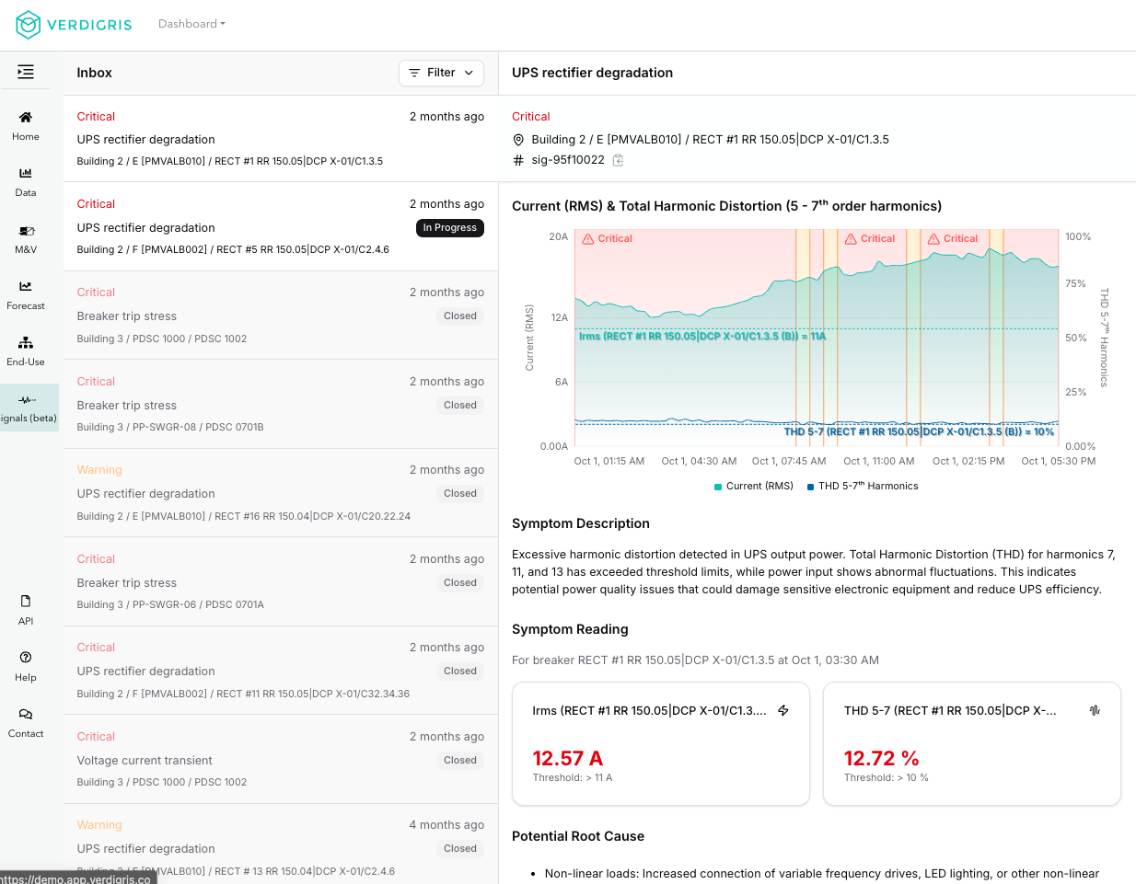Click the Symptom Description heading
Screen dimensions: 1136x884
(x=581, y=523)
